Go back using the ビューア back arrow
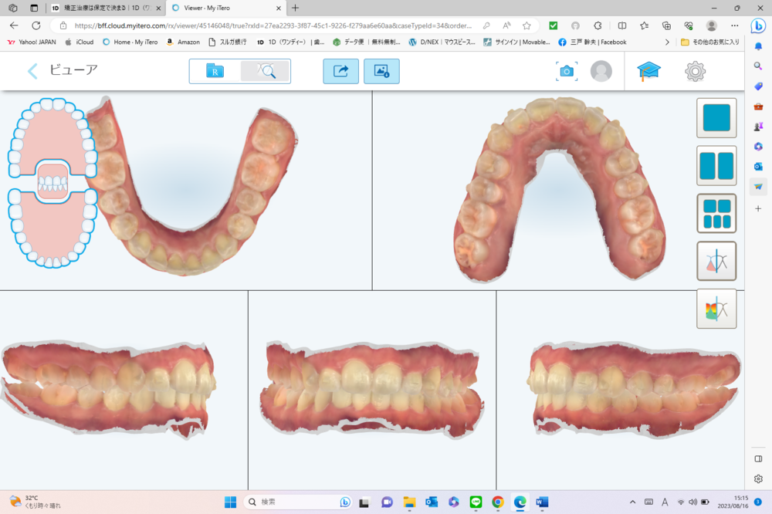772x514 pixels. coord(32,72)
